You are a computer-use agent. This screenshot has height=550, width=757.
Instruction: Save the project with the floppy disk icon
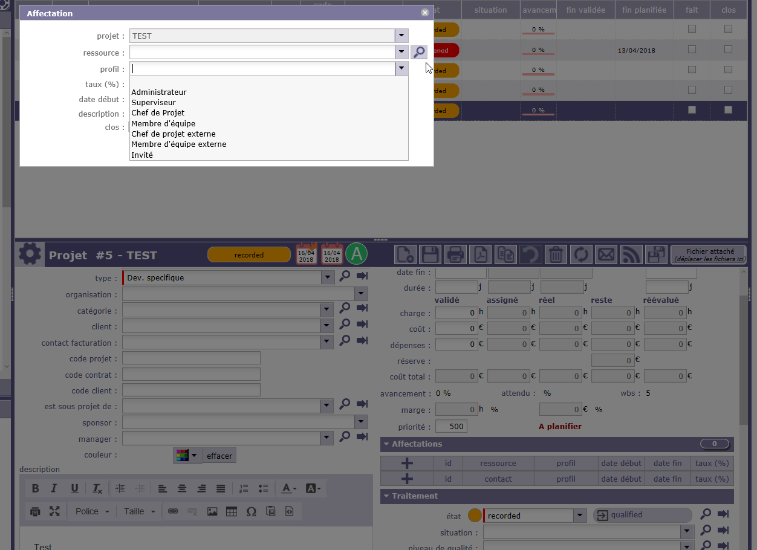coord(430,254)
